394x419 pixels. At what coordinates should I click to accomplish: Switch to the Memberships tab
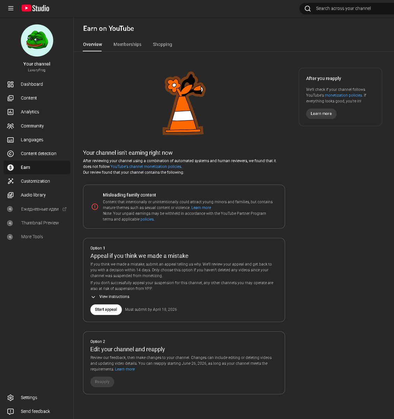pyautogui.click(x=127, y=44)
